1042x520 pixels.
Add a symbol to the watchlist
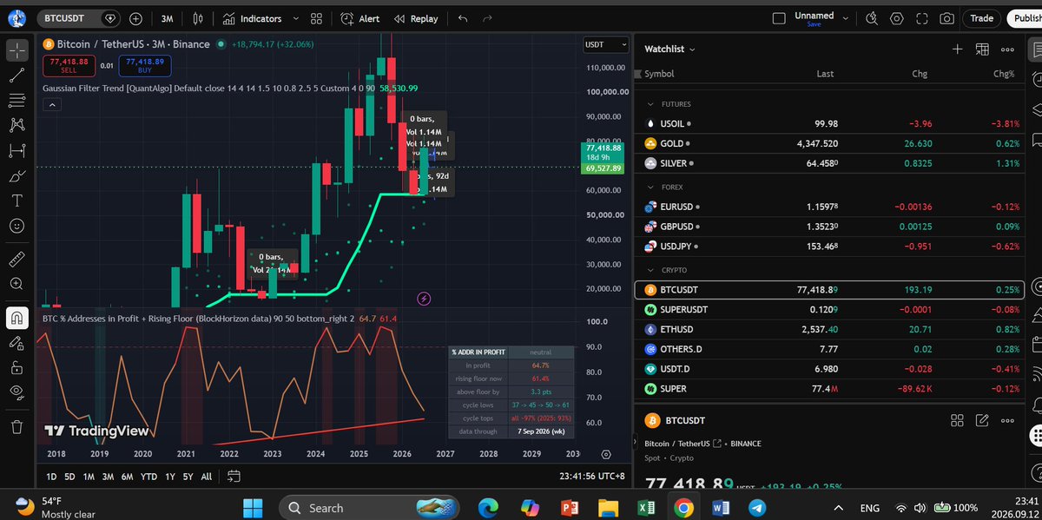click(957, 49)
